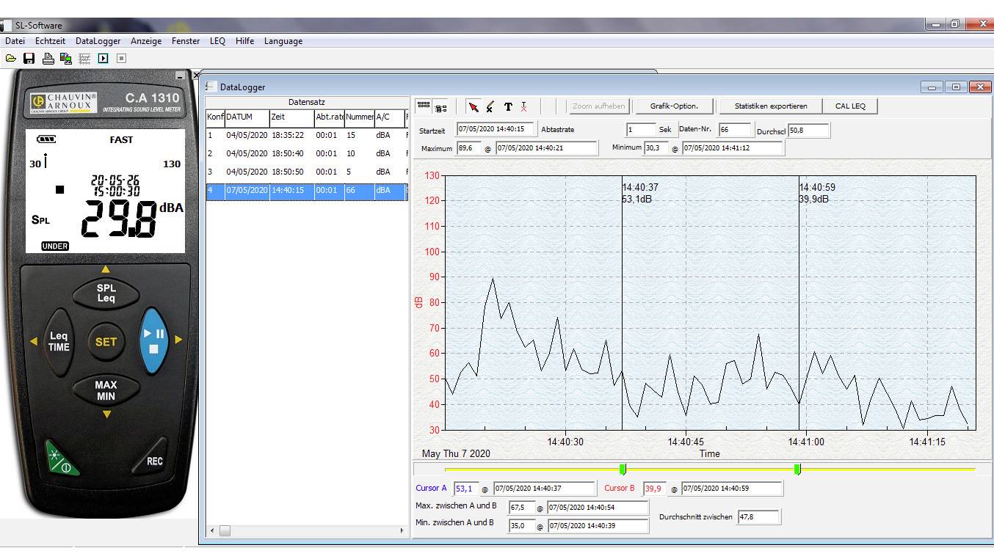Open the Grafik-Option dialog
The height and width of the screenshot is (559, 994).
pyautogui.click(x=673, y=106)
